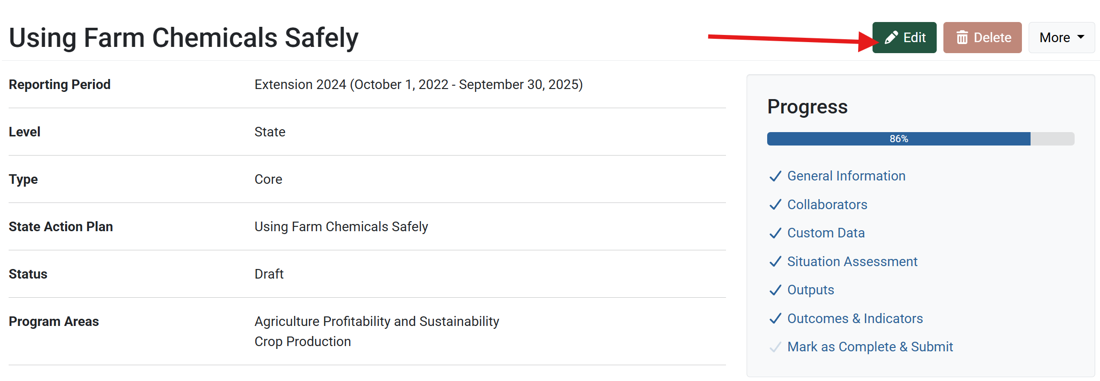
Task: Click the checkmark beside Outcomes & Indicators
Action: [775, 319]
